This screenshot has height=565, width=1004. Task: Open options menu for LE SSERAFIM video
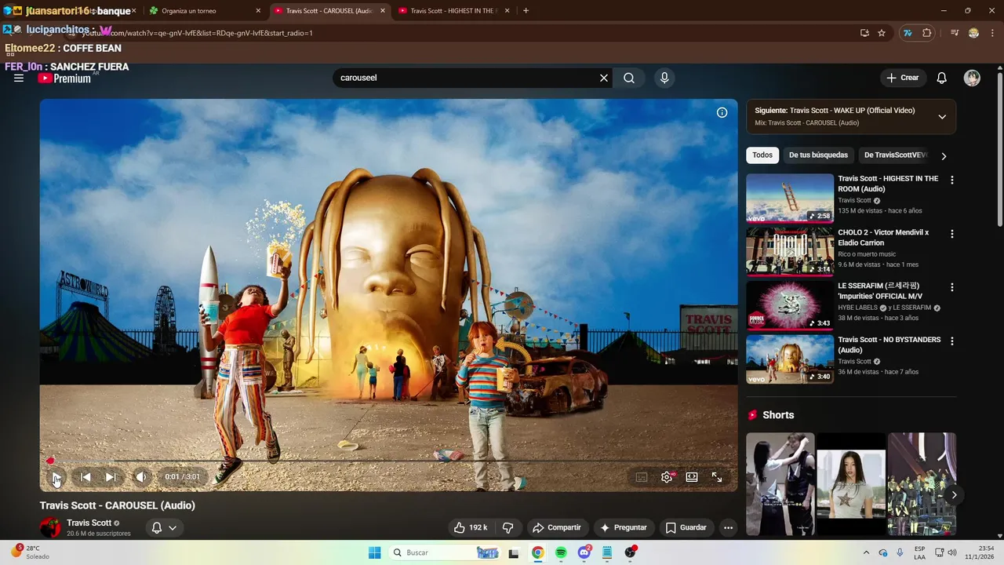coord(952,287)
